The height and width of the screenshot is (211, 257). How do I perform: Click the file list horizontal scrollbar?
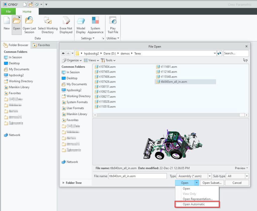pos(170,115)
